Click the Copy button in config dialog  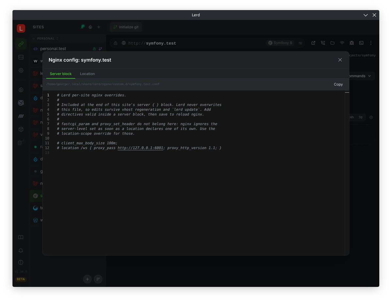pos(338,84)
